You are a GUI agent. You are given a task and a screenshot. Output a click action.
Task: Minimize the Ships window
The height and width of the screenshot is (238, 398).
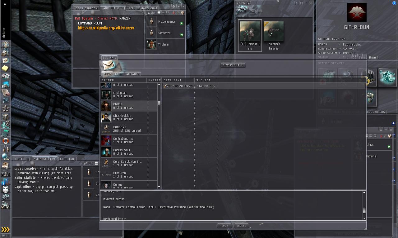306,3
